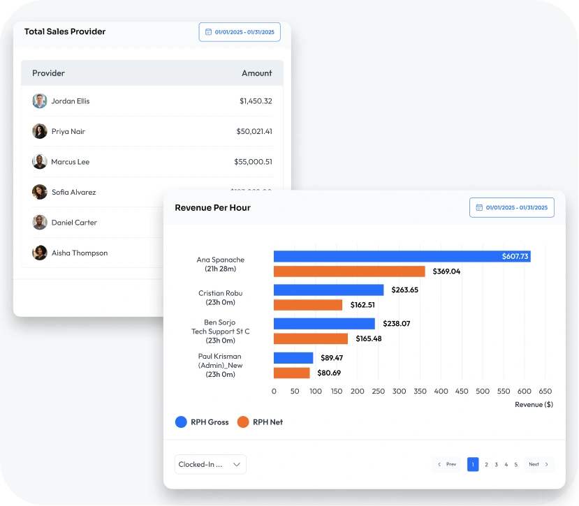Viewport: 579px width, 506px height.
Task: Click calendar icon in Total Sales Provider header
Action: pos(208,32)
